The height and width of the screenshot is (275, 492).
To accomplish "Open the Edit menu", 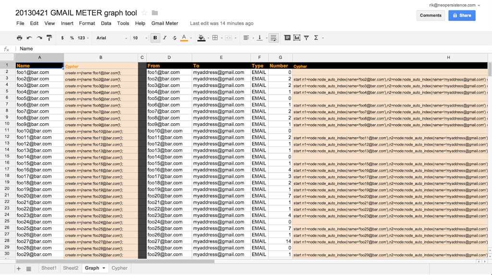I will pyautogui.click(x=34, y=24).
